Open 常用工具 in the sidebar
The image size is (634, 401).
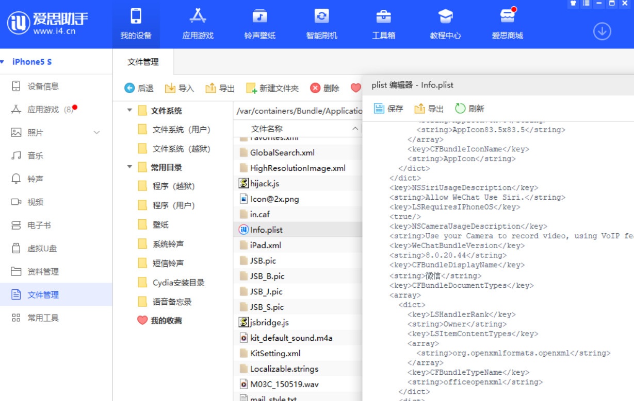coord(56,318)
